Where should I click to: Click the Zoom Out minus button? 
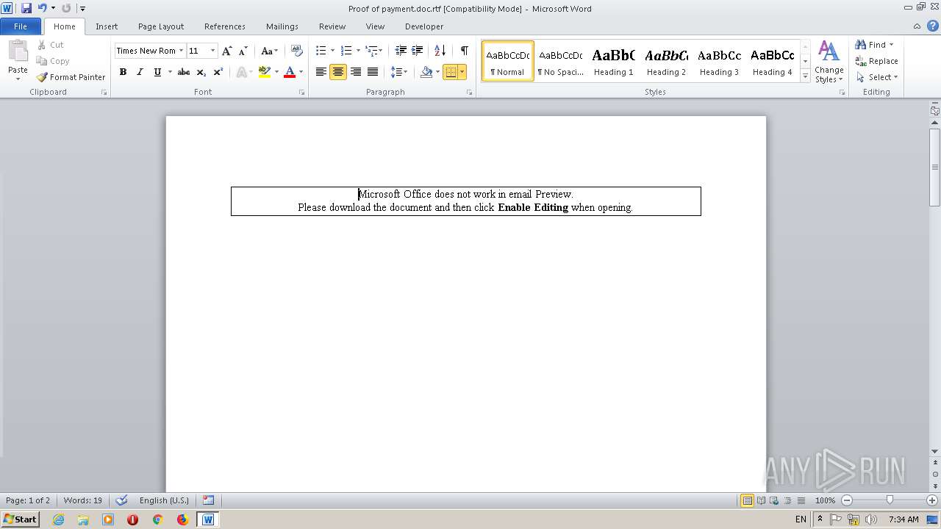click(847, 500)
